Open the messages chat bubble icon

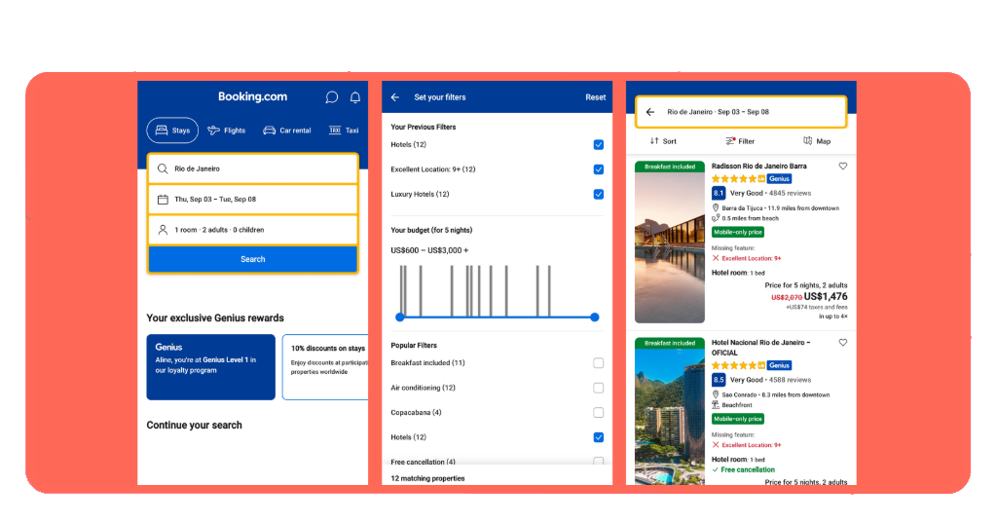coord(331,97)
